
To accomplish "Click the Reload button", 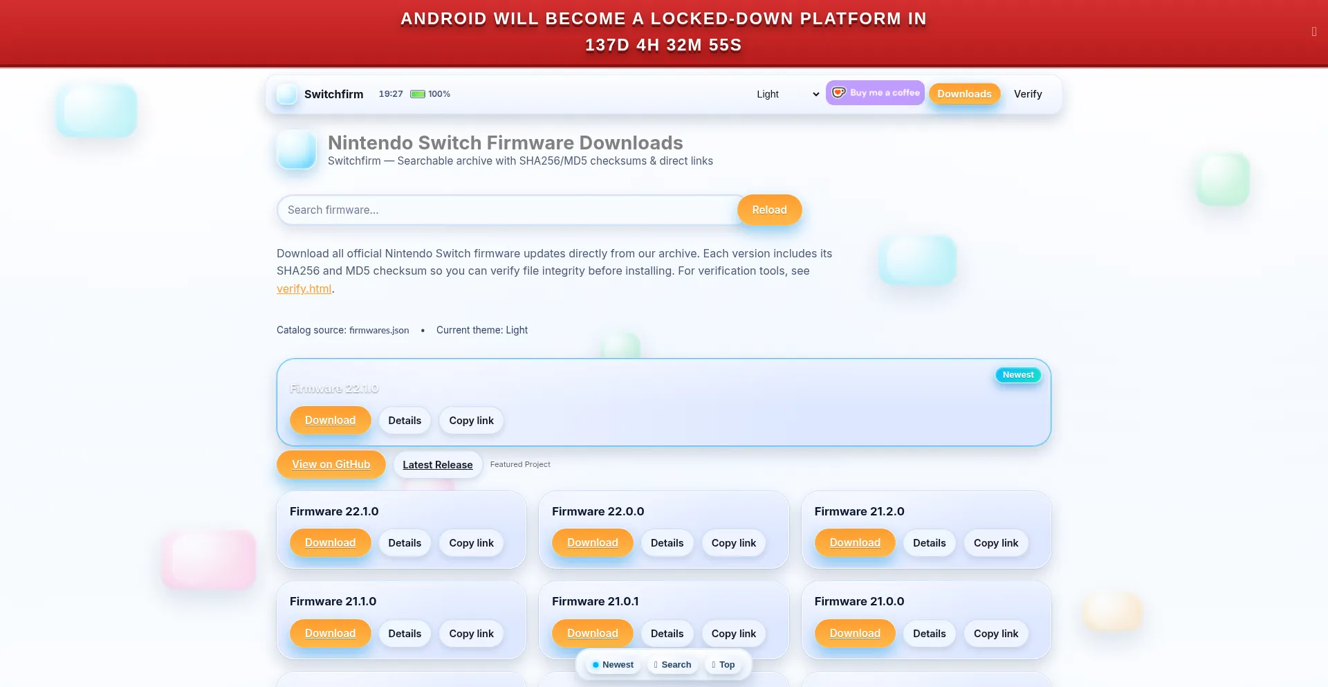I will (x=769, y=210).
